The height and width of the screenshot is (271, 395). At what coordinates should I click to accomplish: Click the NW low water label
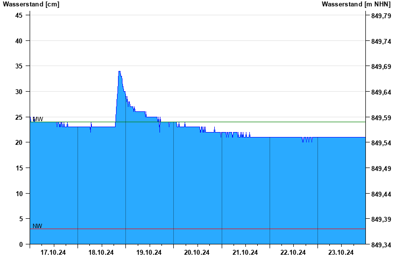pos(38,226)
